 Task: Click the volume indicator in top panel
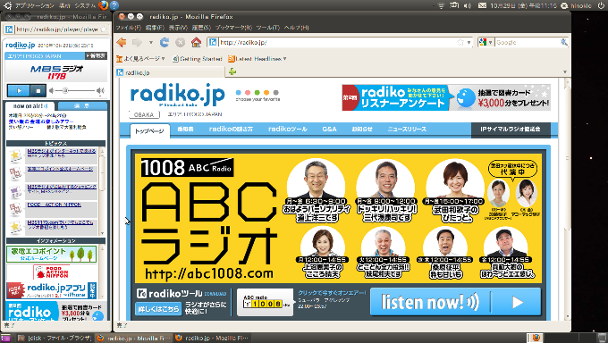pyautogui.click(x=468, y=5)
